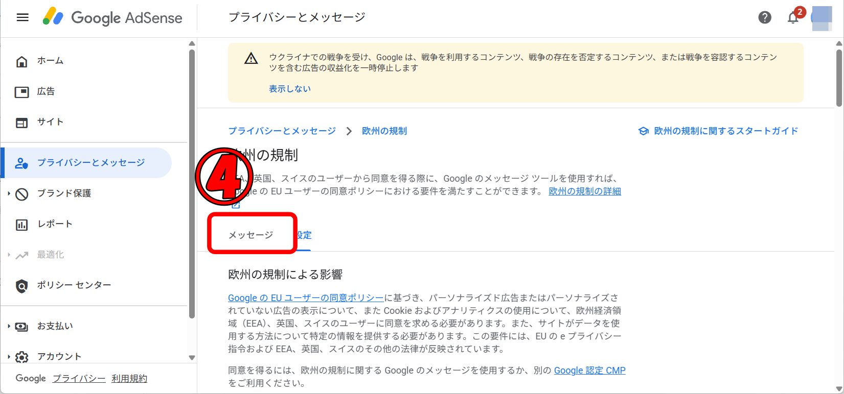This screenshot has width=844, height=394.
Task: Click the warning triangle in the banner
Action: click(251, 59)
